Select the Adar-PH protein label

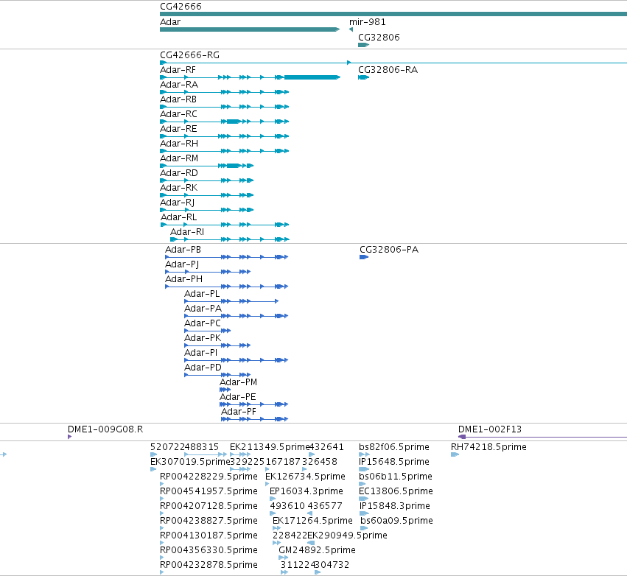click(184, 279)
